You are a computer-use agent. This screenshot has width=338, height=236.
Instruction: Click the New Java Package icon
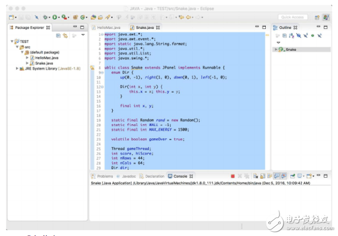[75, 17]
